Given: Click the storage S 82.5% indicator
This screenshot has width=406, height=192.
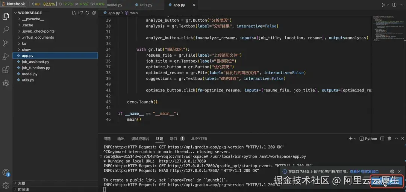Looking at the screenshot, I should tap(44, 4).
